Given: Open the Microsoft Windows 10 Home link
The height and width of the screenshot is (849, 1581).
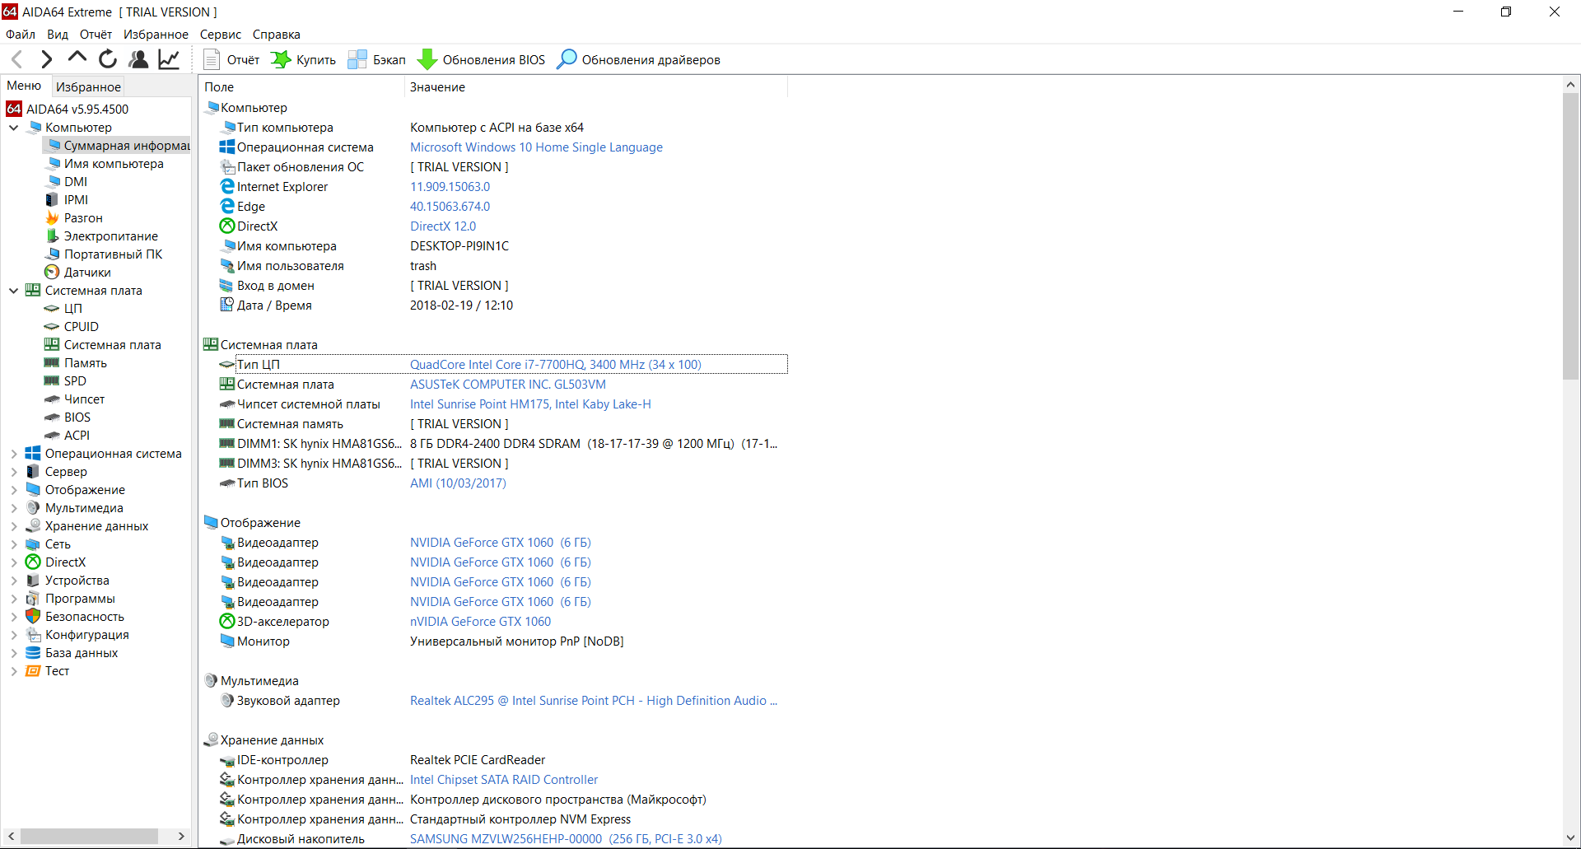Looking at the screenshot, I should pyautogui.click(x=536, y=147).
